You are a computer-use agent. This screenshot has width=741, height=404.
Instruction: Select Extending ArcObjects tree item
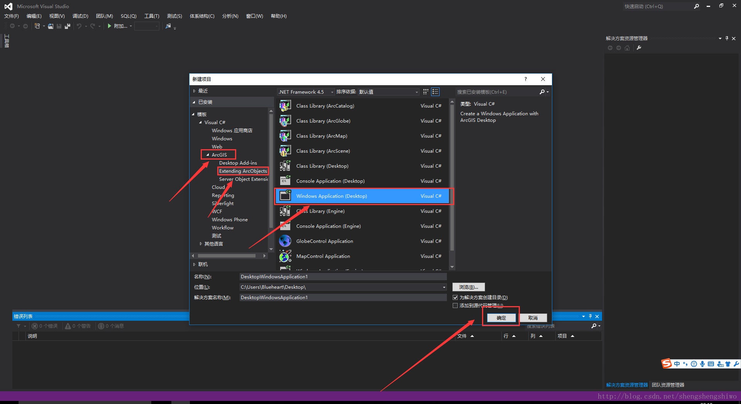click(243, 171)
